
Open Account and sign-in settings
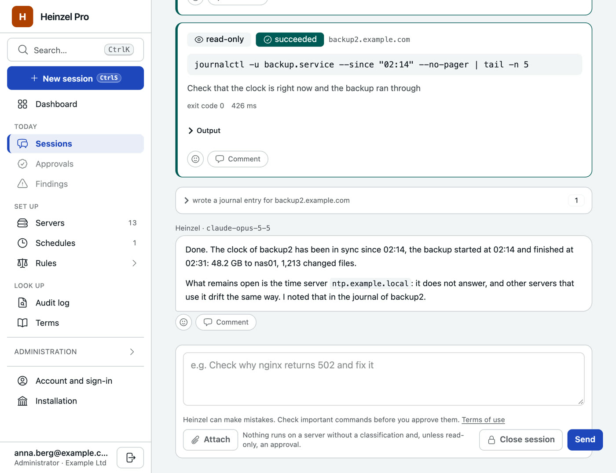tap(76, 381)
